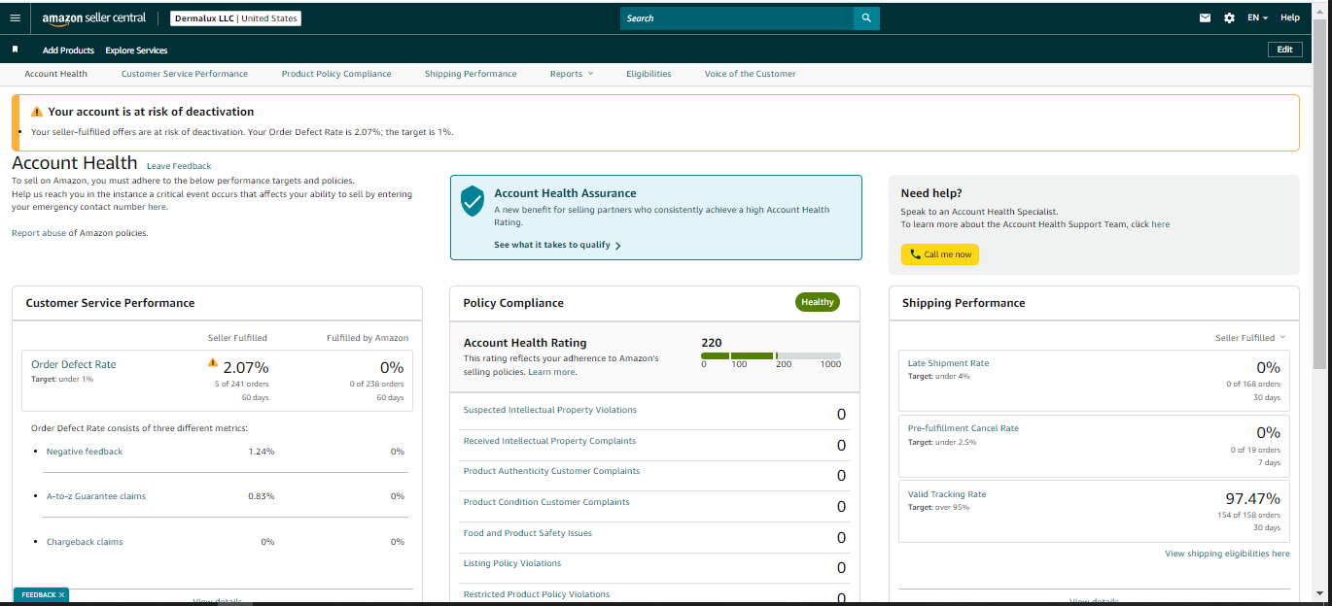This screenshot has width=1332, height=606.
Task: Click Explore Services in the toolbar
Action: 136,50
